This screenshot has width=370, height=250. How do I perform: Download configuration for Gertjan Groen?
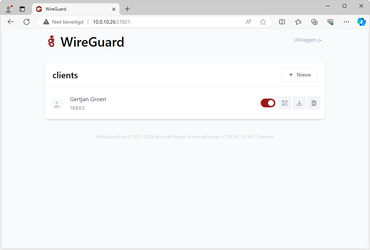coord(299,103)
